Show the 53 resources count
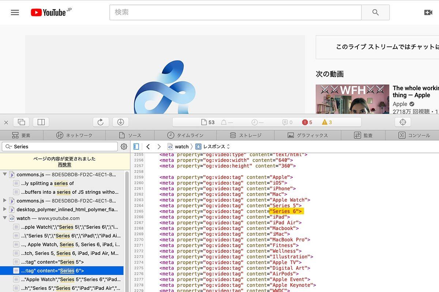This screenshot has width=439, height=292. pyautogui.click(x=208, y=122)
